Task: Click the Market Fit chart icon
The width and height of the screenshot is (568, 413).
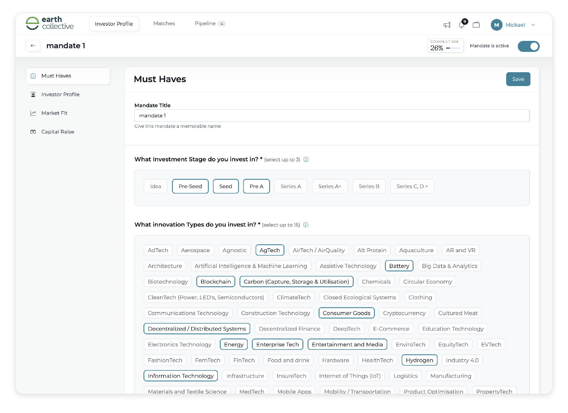Action: pos(33,113)
